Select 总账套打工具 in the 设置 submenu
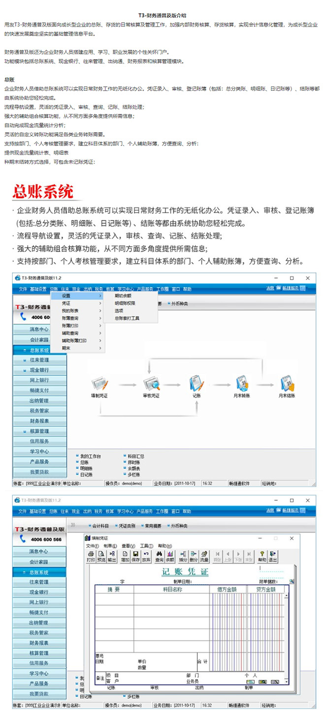 pos(127,319)
